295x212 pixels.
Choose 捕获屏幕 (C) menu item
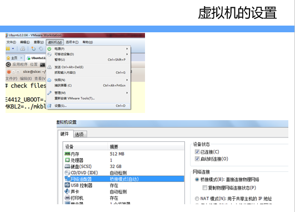pyautogui.click(x=88, y=86)
